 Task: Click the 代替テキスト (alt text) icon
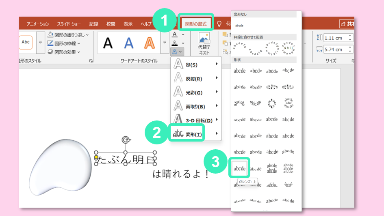click(x=204, y=39)
